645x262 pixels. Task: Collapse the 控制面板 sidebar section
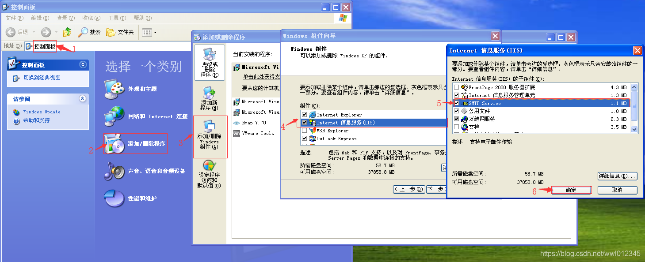tap(83, 65)
